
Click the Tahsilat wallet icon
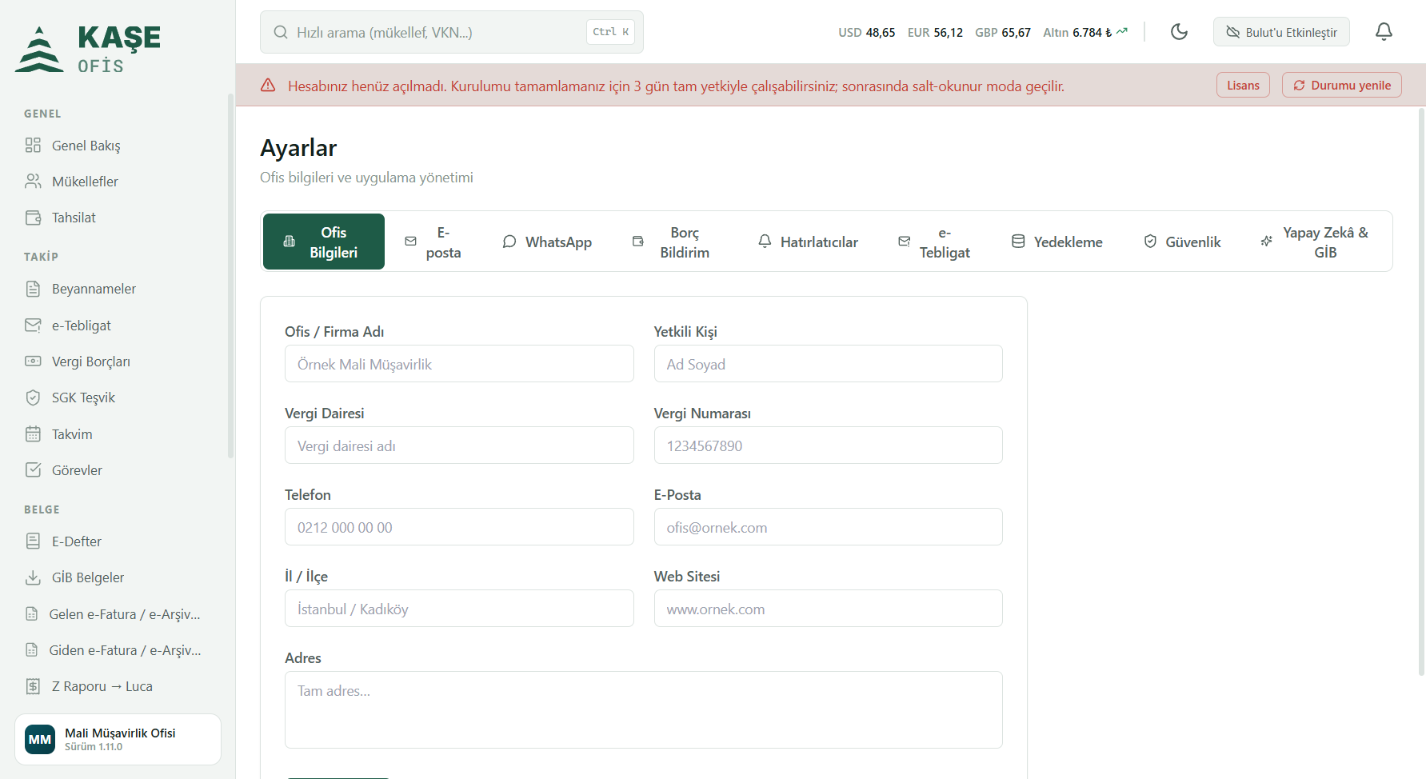tap(33, 218)
